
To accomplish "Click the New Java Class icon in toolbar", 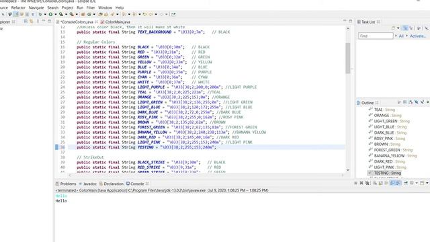I will (x=89, y=14).
